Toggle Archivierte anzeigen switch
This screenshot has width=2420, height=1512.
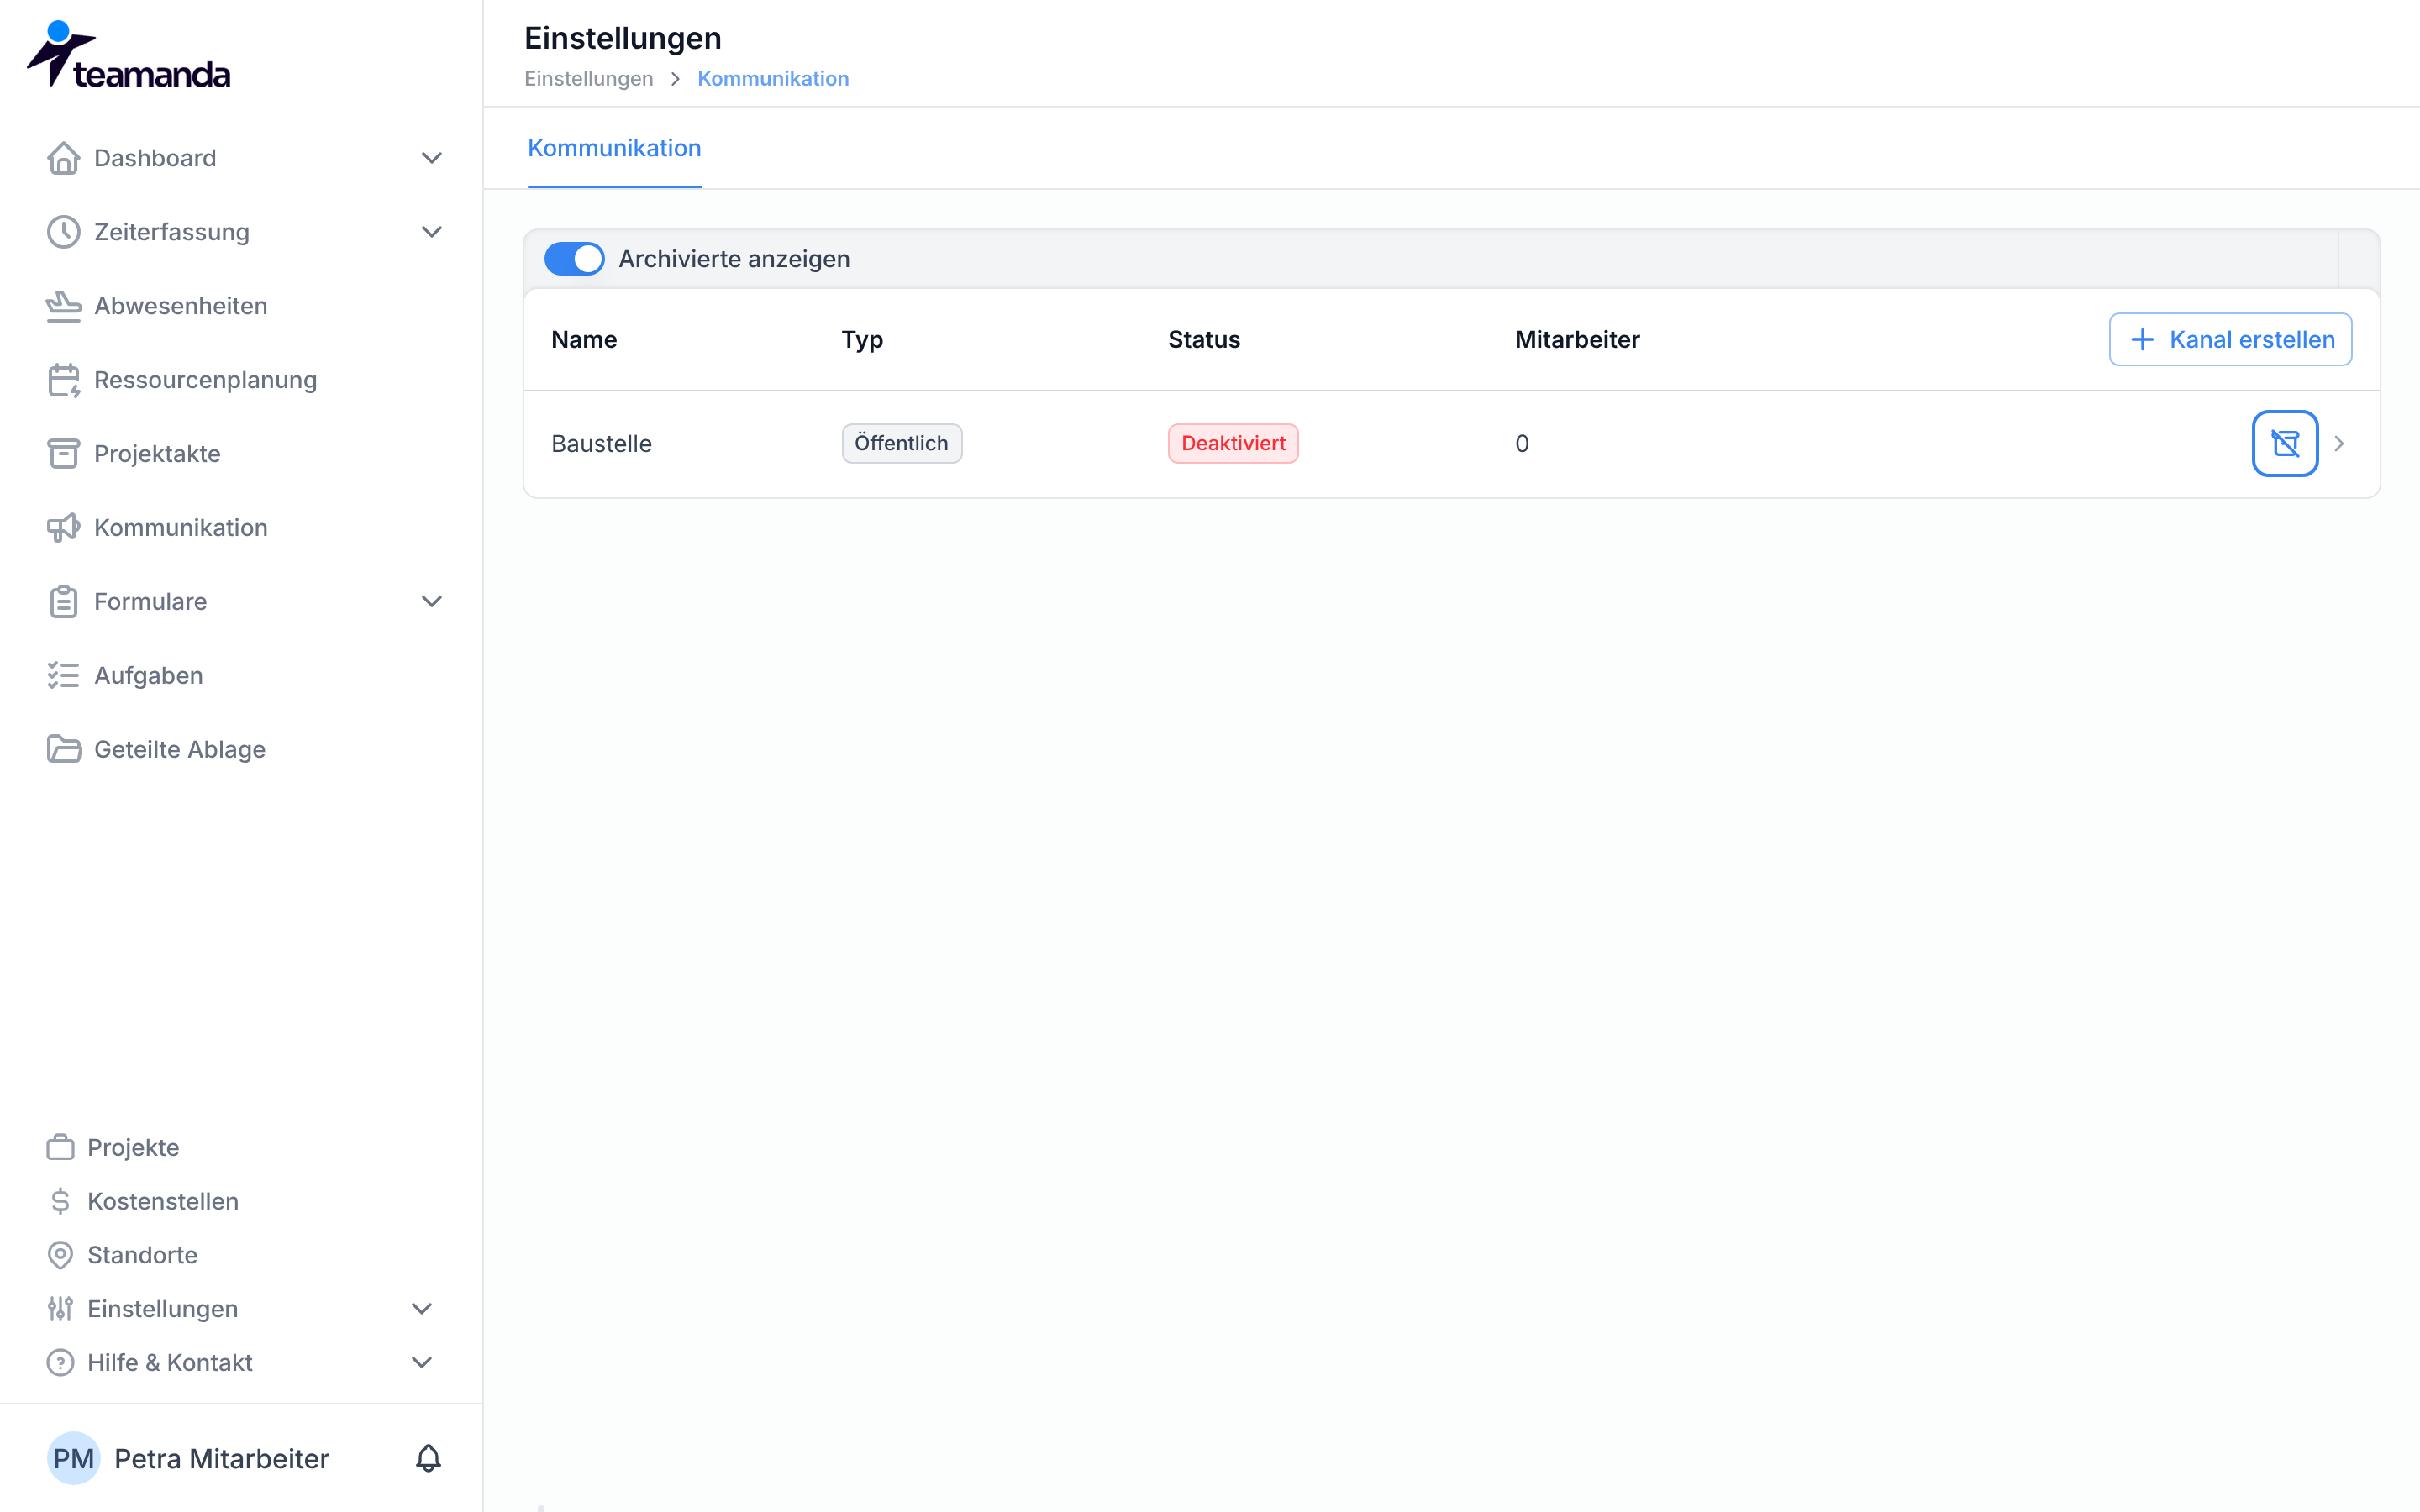pos(574,259)
